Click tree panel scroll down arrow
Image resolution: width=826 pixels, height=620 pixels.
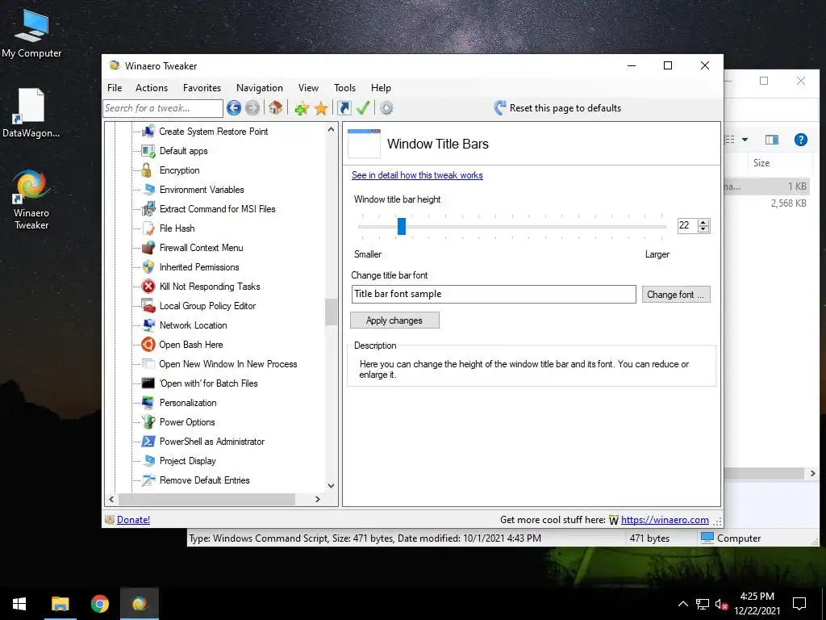click(331, 485)
